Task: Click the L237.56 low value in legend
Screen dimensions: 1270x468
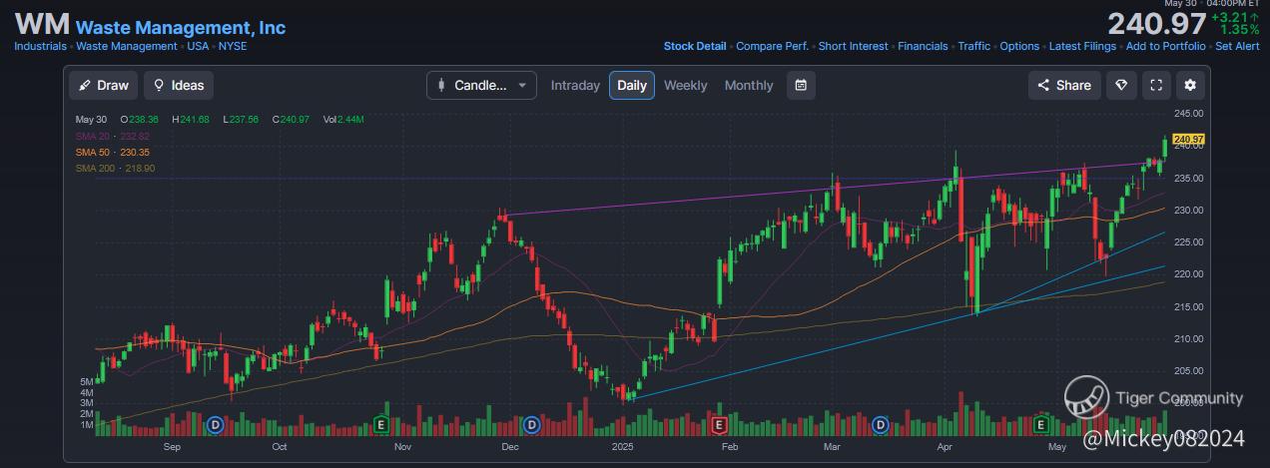Action: point(241,120)
